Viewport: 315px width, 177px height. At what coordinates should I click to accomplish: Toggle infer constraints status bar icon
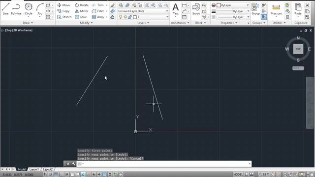(45, 175)
